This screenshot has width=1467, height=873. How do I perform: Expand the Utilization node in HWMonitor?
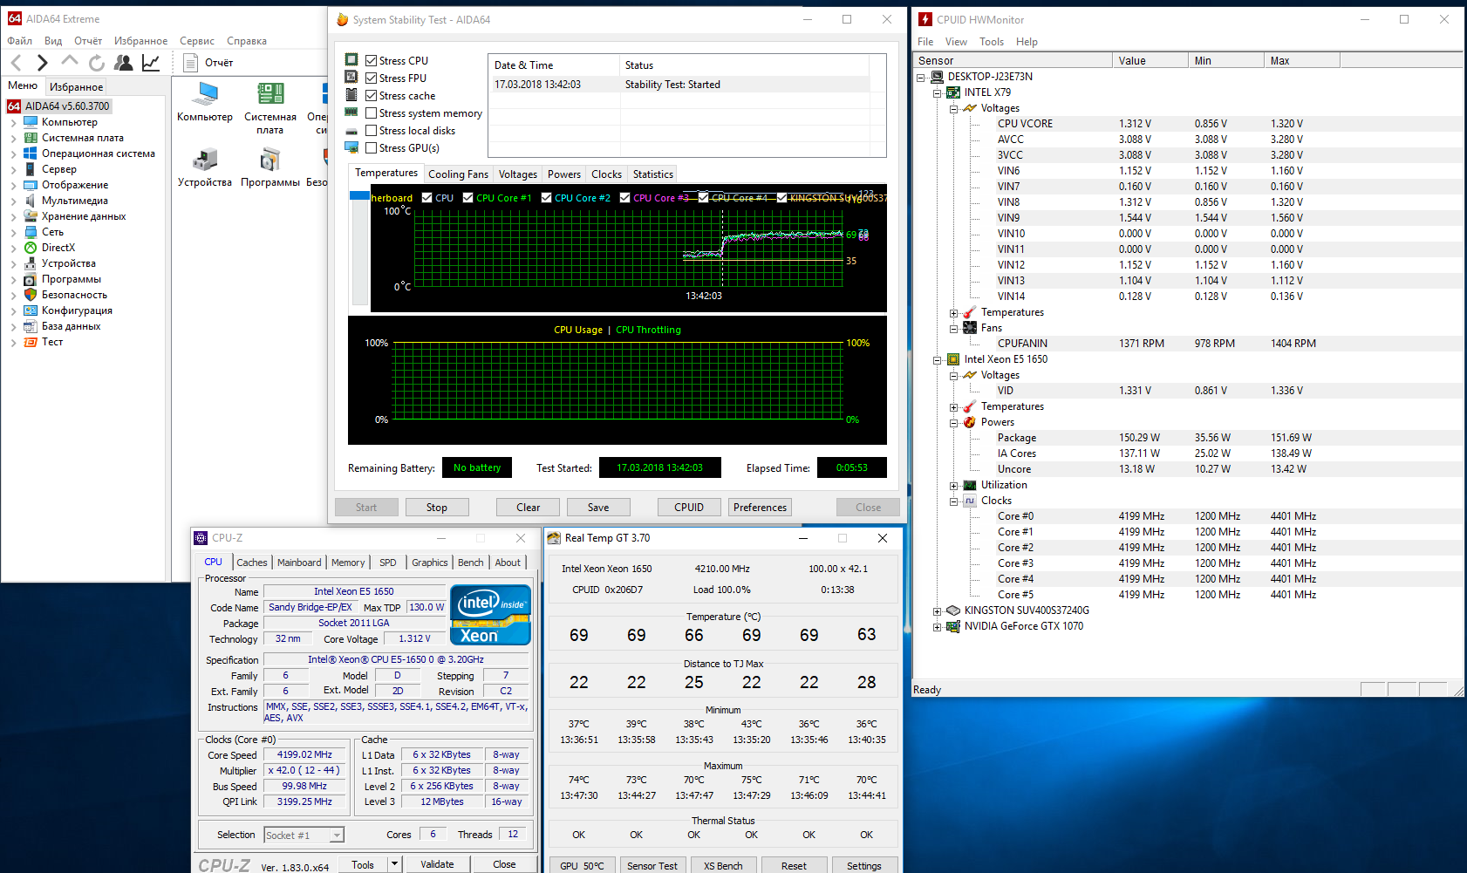[954, 485]
